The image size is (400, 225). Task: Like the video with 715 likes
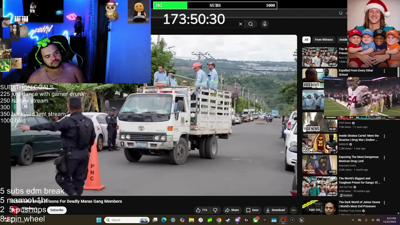[x=202, y=210]
